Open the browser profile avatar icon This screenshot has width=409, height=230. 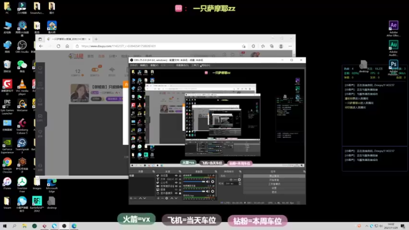pos(281,46)
